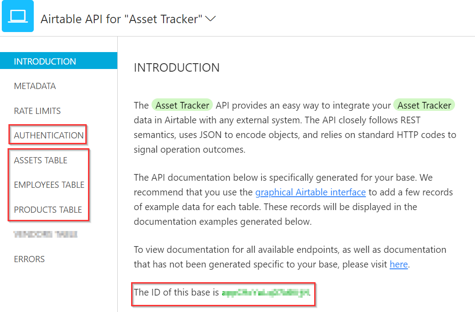The width and height of the screenshot is (475, 312).
Task: Click the first green Asset Tracker badge
Action: tap(182, 105)
